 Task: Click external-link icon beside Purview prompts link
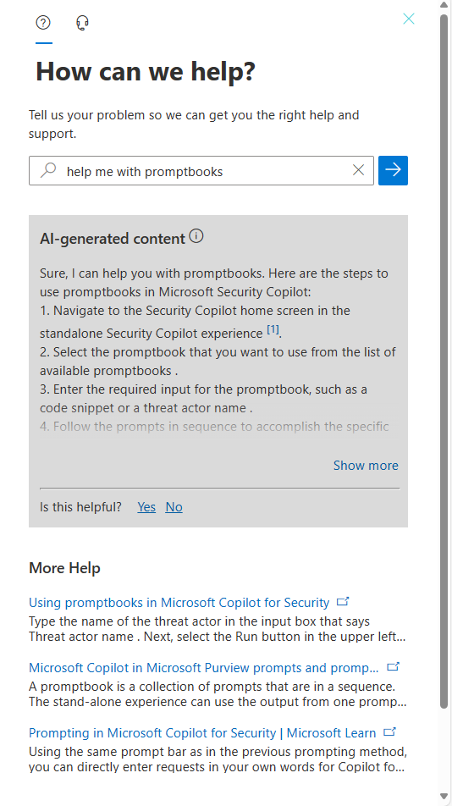click(x=393, y=666)
